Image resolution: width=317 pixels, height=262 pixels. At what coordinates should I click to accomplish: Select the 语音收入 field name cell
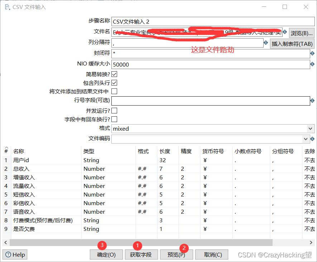46,212
